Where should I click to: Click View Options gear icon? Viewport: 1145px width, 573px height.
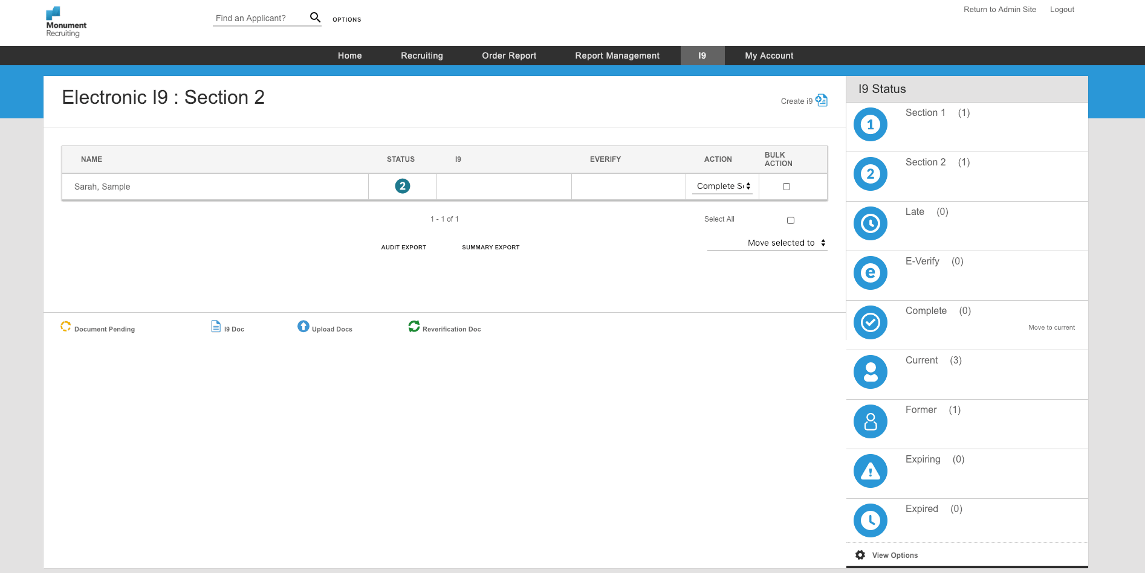click(x=860, y=555)
